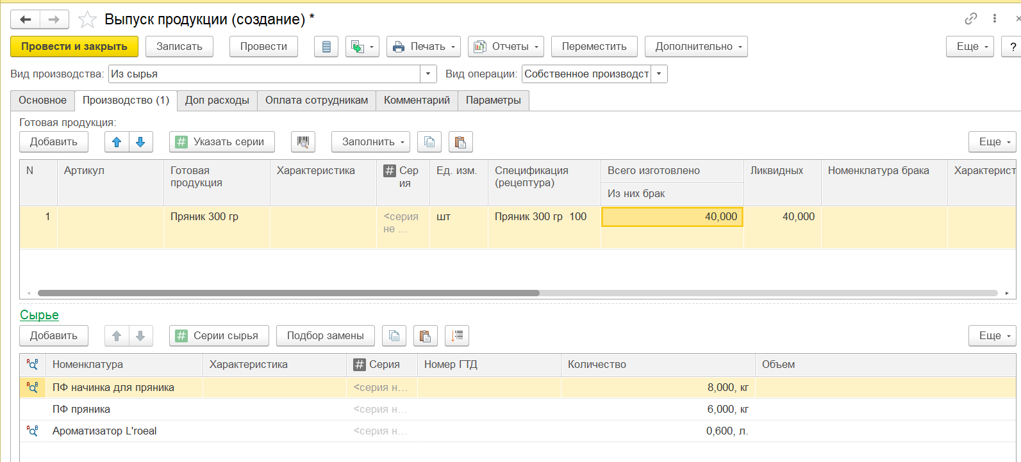Select the Всего изготовлено quantity field
Screen dimensions: 1021x462
[672, 217]
